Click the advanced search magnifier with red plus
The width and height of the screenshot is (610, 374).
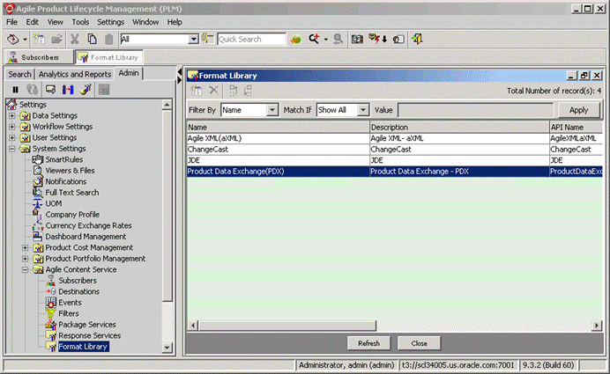pyautogui.click(x=315, y=39)
